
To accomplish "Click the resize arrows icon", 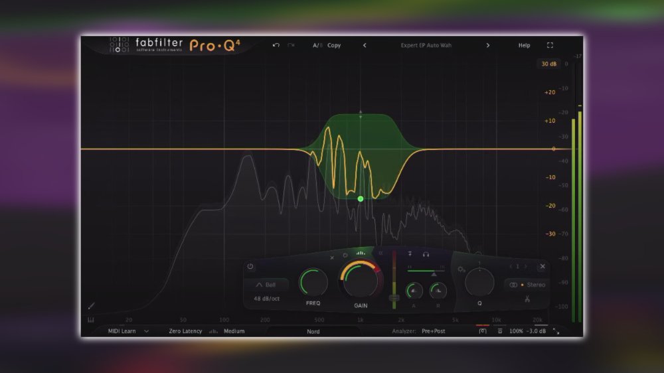I will 556,331.
